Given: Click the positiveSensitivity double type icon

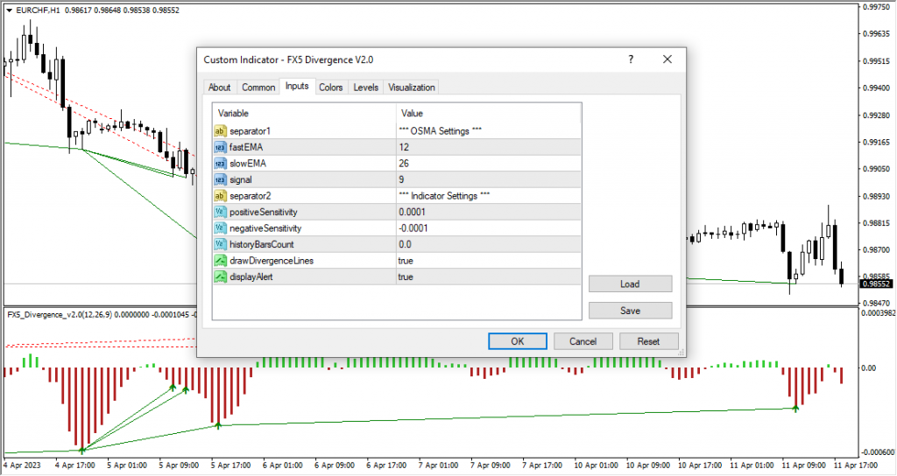Looking at the screenshot, I should pyautogui.click(x=221, y=212).
